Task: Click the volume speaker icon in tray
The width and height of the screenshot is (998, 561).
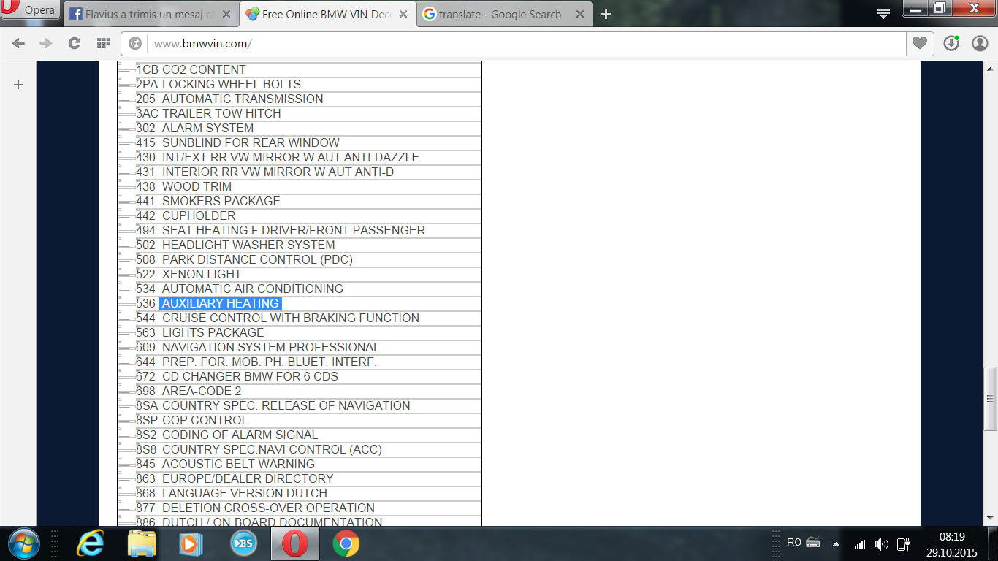Action: 882,544
